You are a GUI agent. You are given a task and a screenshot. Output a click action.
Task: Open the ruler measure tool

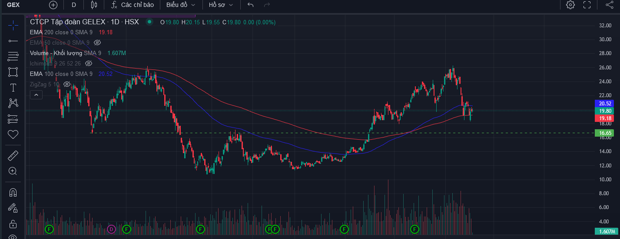[x=13, y=155]
